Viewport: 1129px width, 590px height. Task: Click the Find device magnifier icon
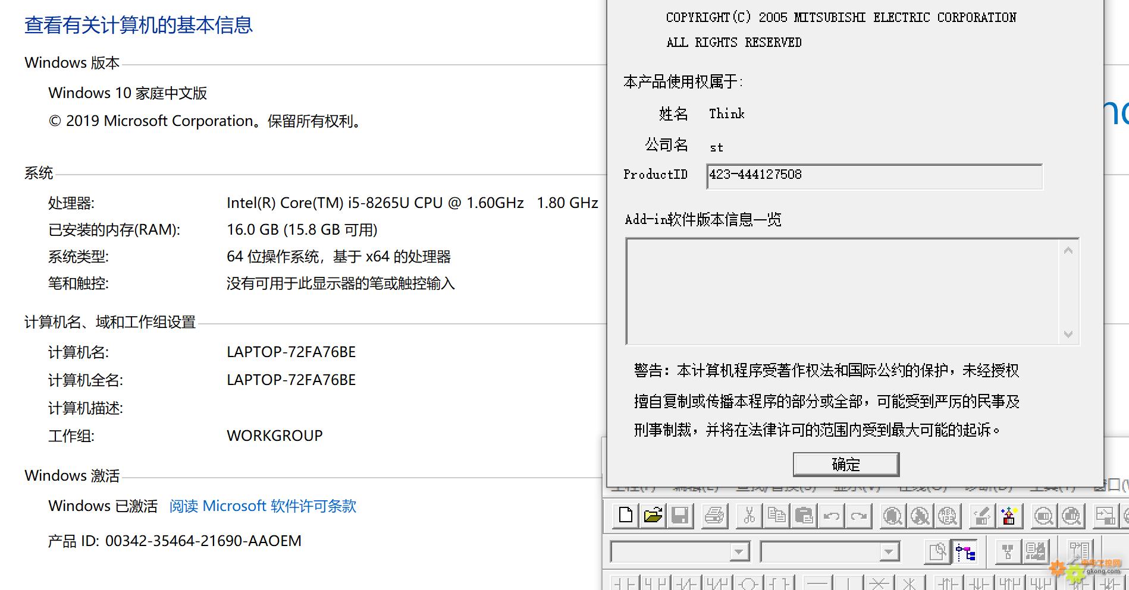coord(892,515)
